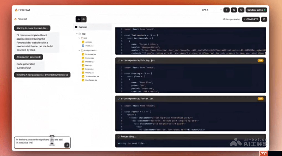
Task: Click the Hero.jsx file icon
Action: [83, 65]
